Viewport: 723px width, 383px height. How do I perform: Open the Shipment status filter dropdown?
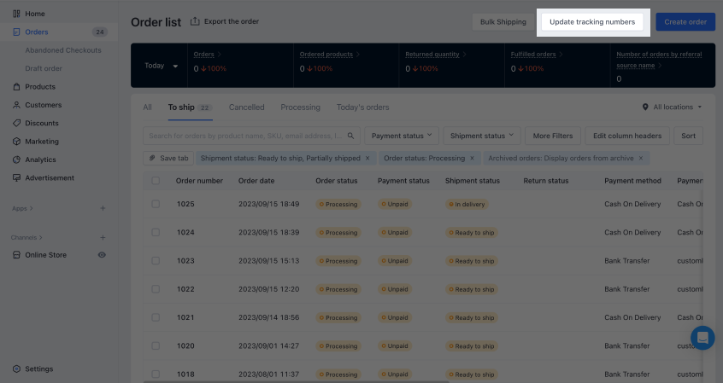(482, 136)
